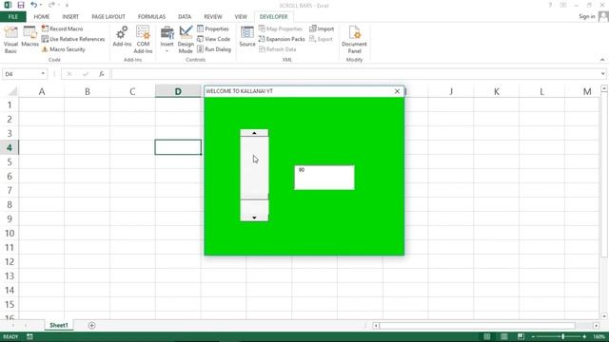Image resolution: width=609 pixels, height=342 pixels.
Task: Expand Customize Quick Access Toolbar
Action: coord(67,6)
